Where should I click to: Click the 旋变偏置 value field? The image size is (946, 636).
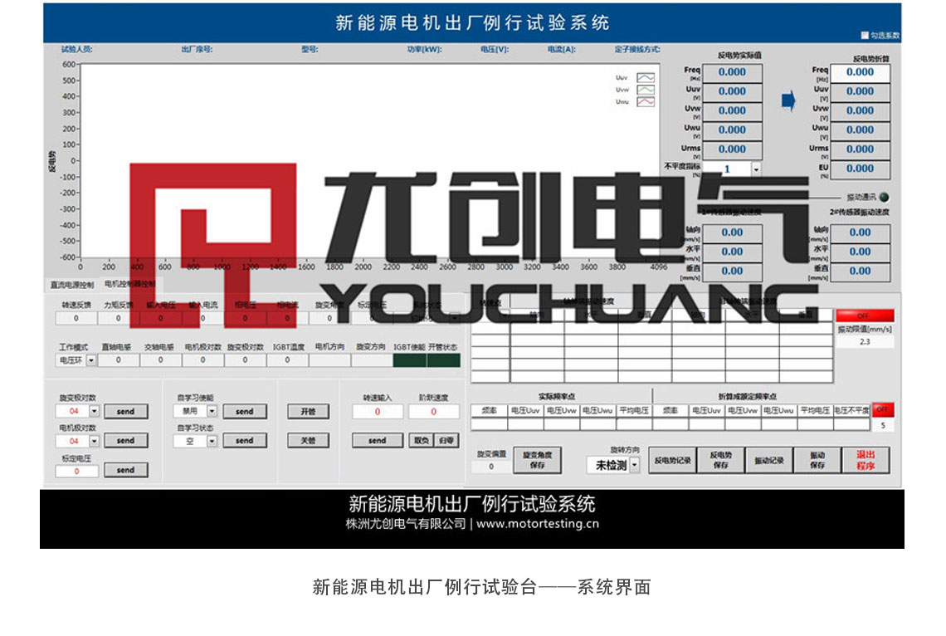point(491,467)
